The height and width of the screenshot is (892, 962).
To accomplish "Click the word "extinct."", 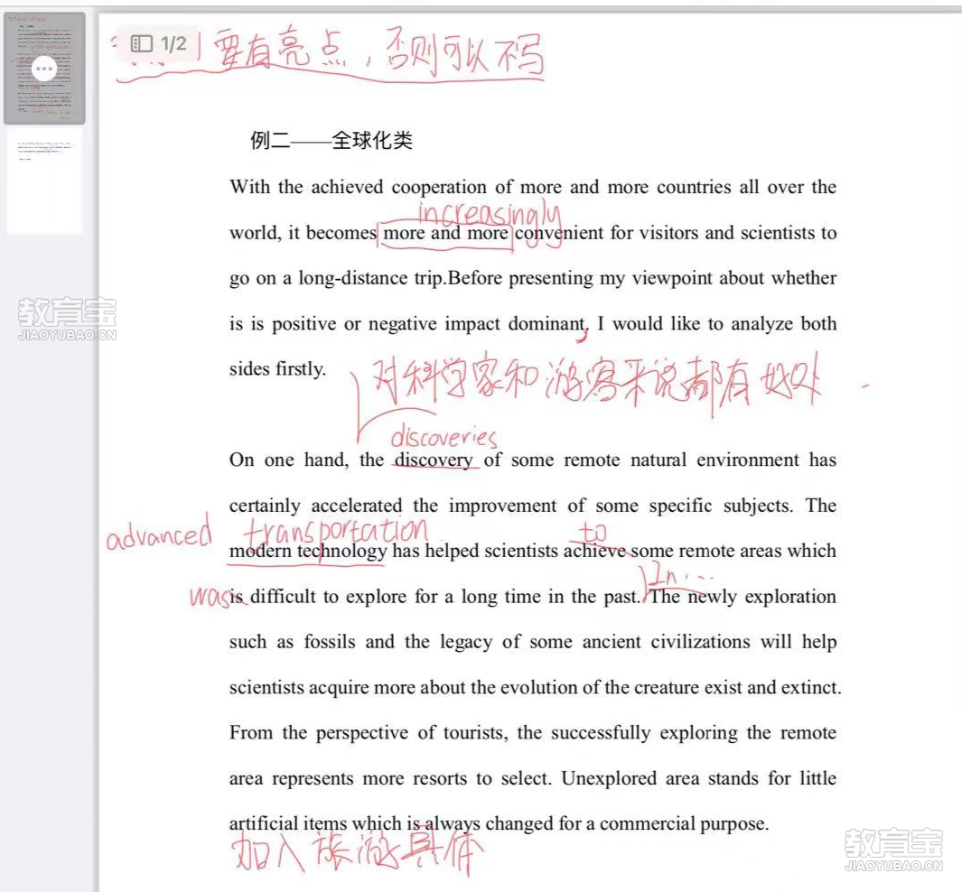I will 811,688.
